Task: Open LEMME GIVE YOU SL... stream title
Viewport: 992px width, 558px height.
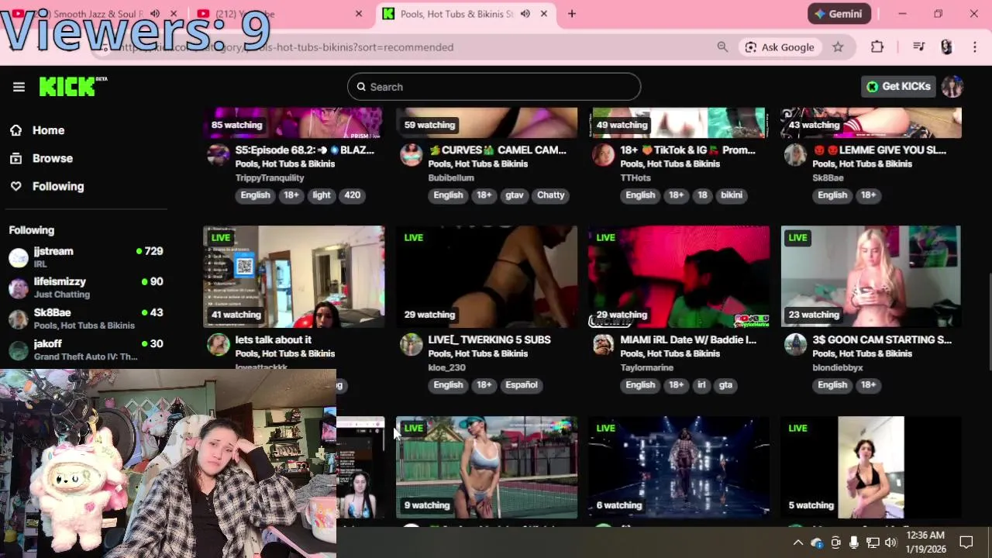Action: point(879,150)
